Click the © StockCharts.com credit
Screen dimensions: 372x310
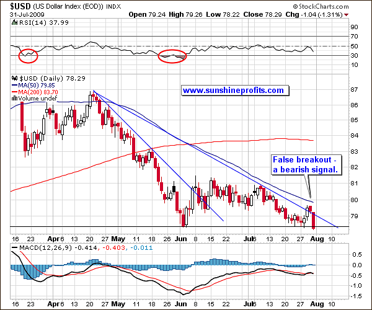coord(321,6)
